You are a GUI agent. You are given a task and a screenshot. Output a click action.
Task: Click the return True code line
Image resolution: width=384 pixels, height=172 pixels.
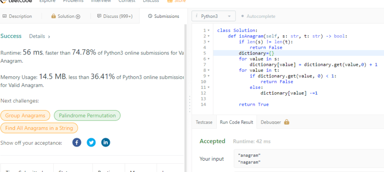click(254, 105)
